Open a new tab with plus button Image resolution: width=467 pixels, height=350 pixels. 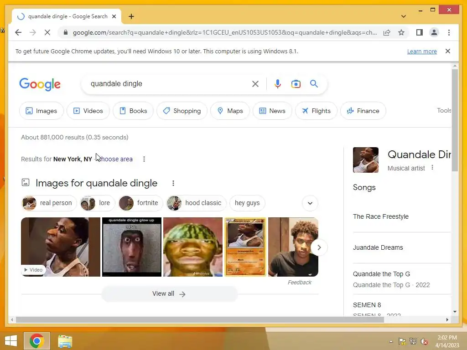coord(131,16)
